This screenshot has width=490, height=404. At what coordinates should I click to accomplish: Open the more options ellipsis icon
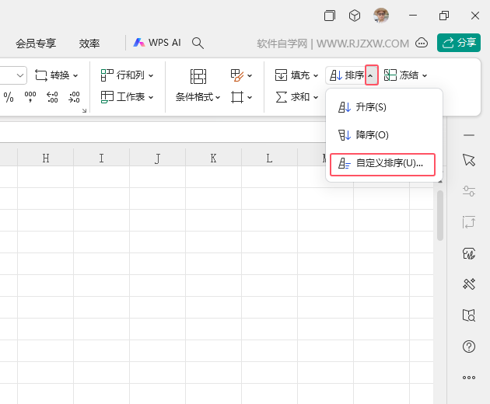(469, 378)
